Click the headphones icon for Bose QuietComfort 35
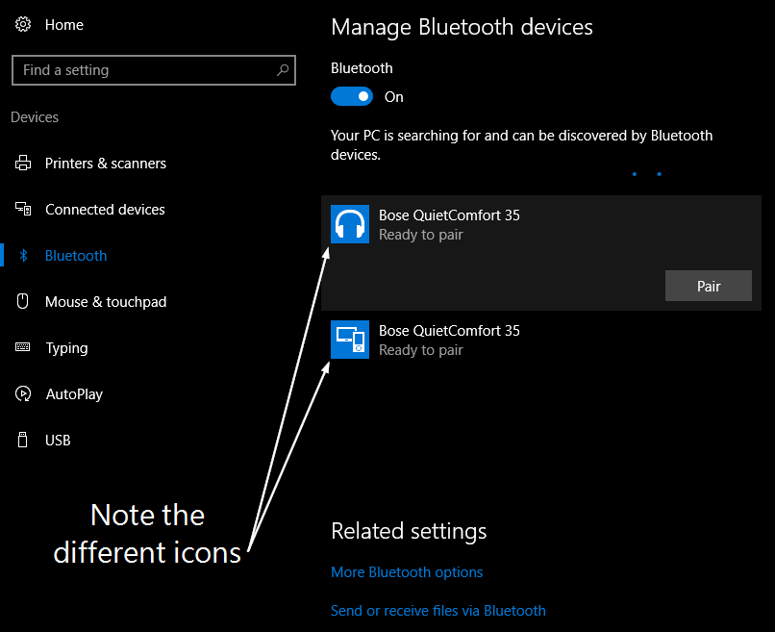Viewport: 775px width, 632px height. (349, 223)
